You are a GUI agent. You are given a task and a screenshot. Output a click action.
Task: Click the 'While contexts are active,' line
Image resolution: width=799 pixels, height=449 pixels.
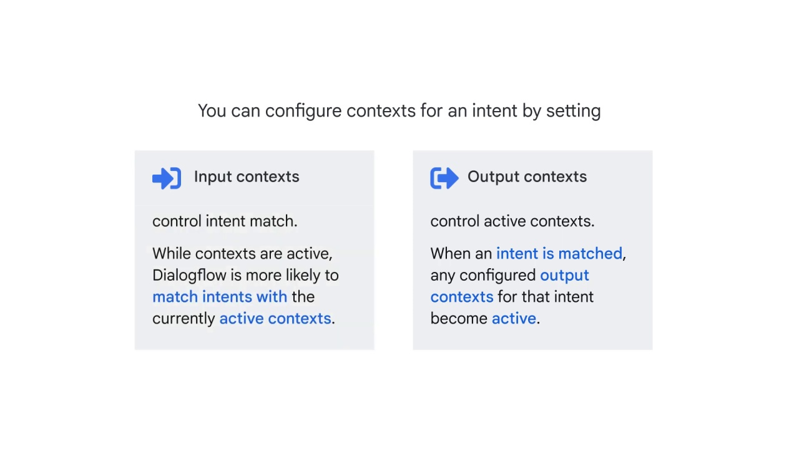click(x=242, y=254)
